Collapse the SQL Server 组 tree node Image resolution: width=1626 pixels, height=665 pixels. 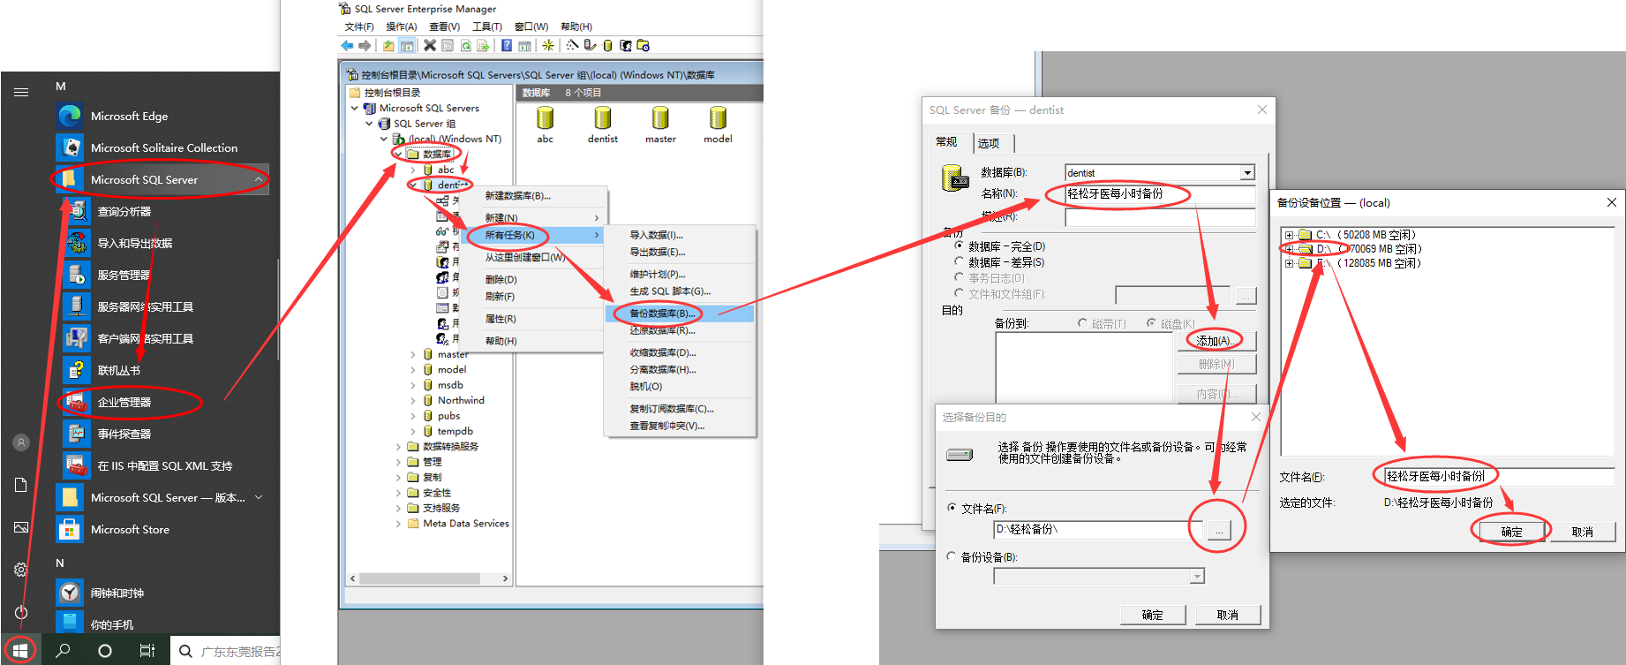pos(370,124)
